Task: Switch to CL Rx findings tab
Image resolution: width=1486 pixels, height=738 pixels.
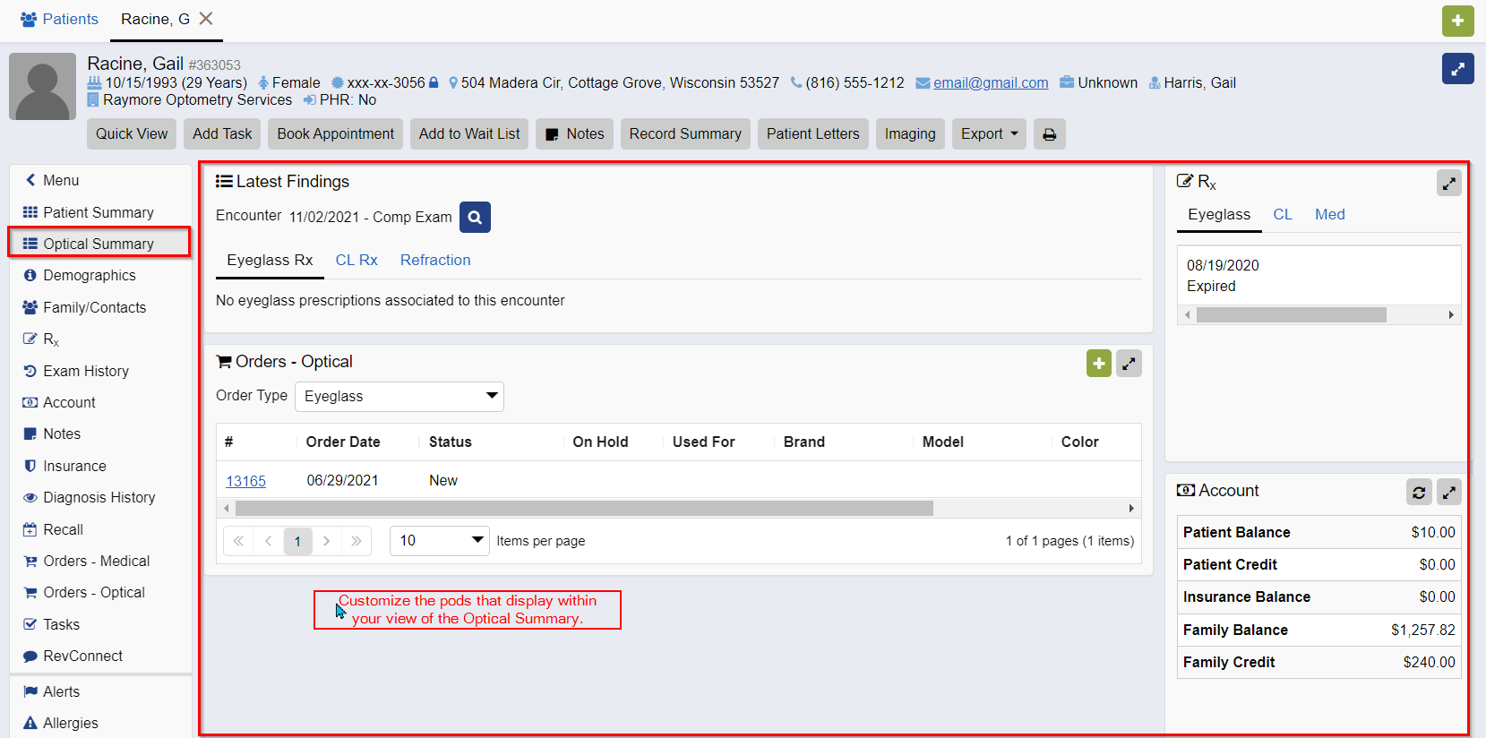Action: tap(356, 260)
